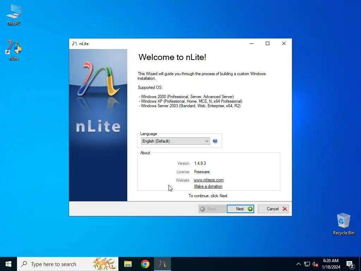Image resolution: width=361 pixels, height=271 pixels.
Task: Click the version number 1.4.9.3
Action: tap(200, 163)
